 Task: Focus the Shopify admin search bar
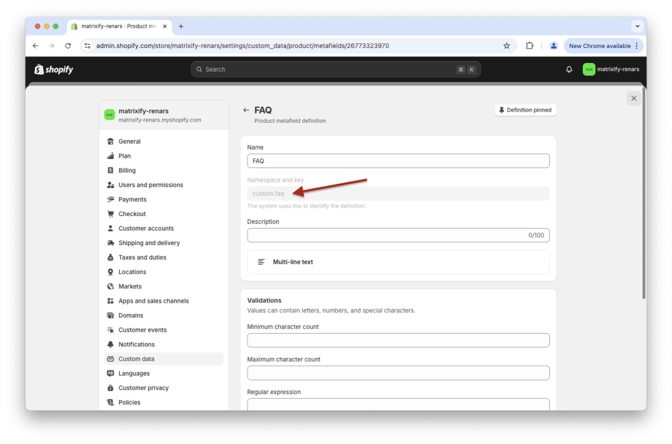tap(336, 69)
